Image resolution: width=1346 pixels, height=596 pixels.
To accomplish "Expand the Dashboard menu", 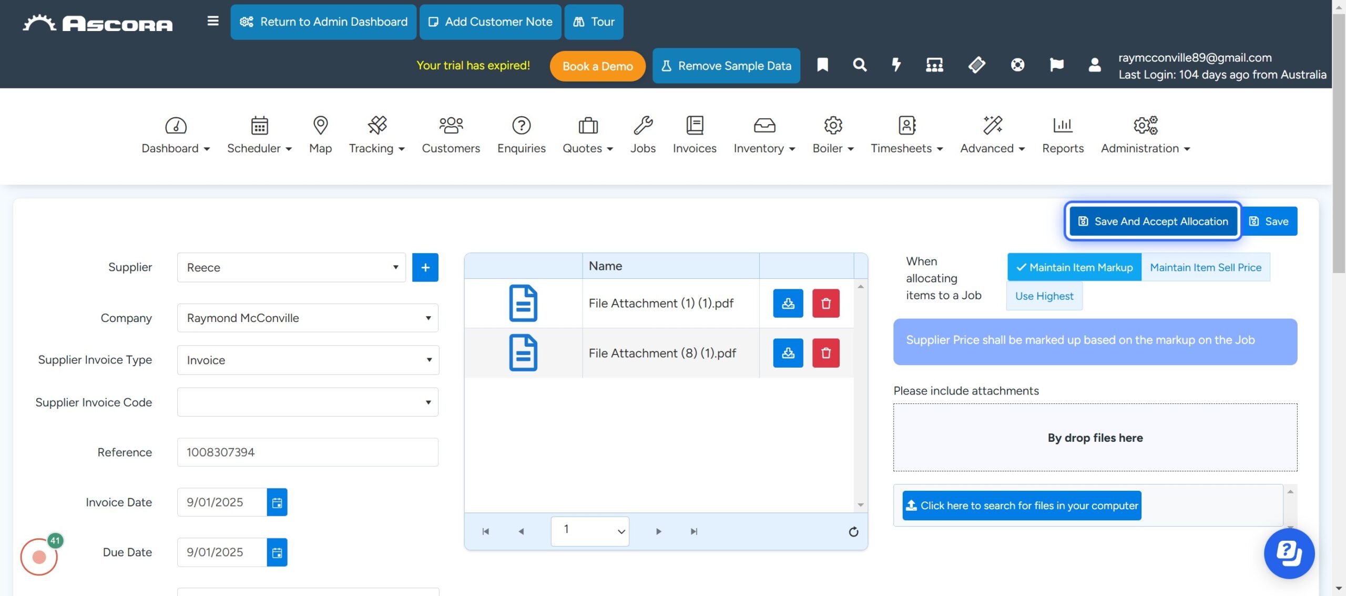I will pos(176,136).
